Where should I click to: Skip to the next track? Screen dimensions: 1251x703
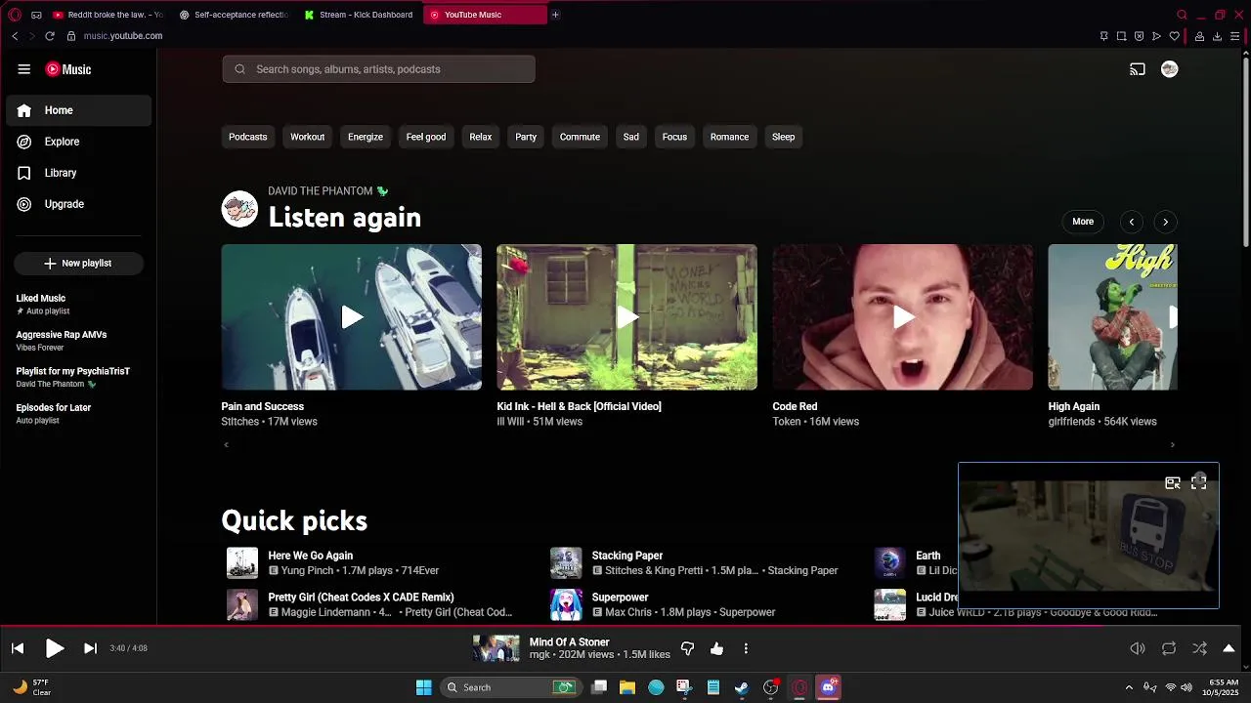tap(90, 648)
